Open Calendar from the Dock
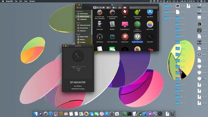Screen dimensions: 208x117 coord(66,114)
